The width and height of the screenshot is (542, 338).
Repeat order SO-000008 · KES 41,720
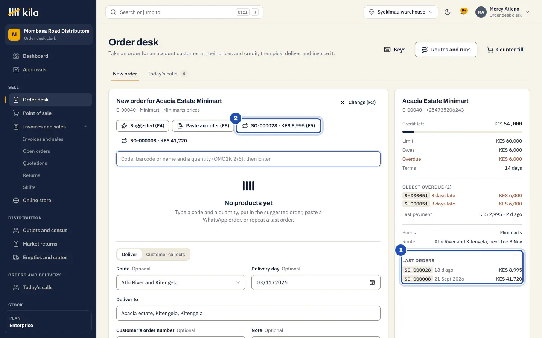(154, 141)
